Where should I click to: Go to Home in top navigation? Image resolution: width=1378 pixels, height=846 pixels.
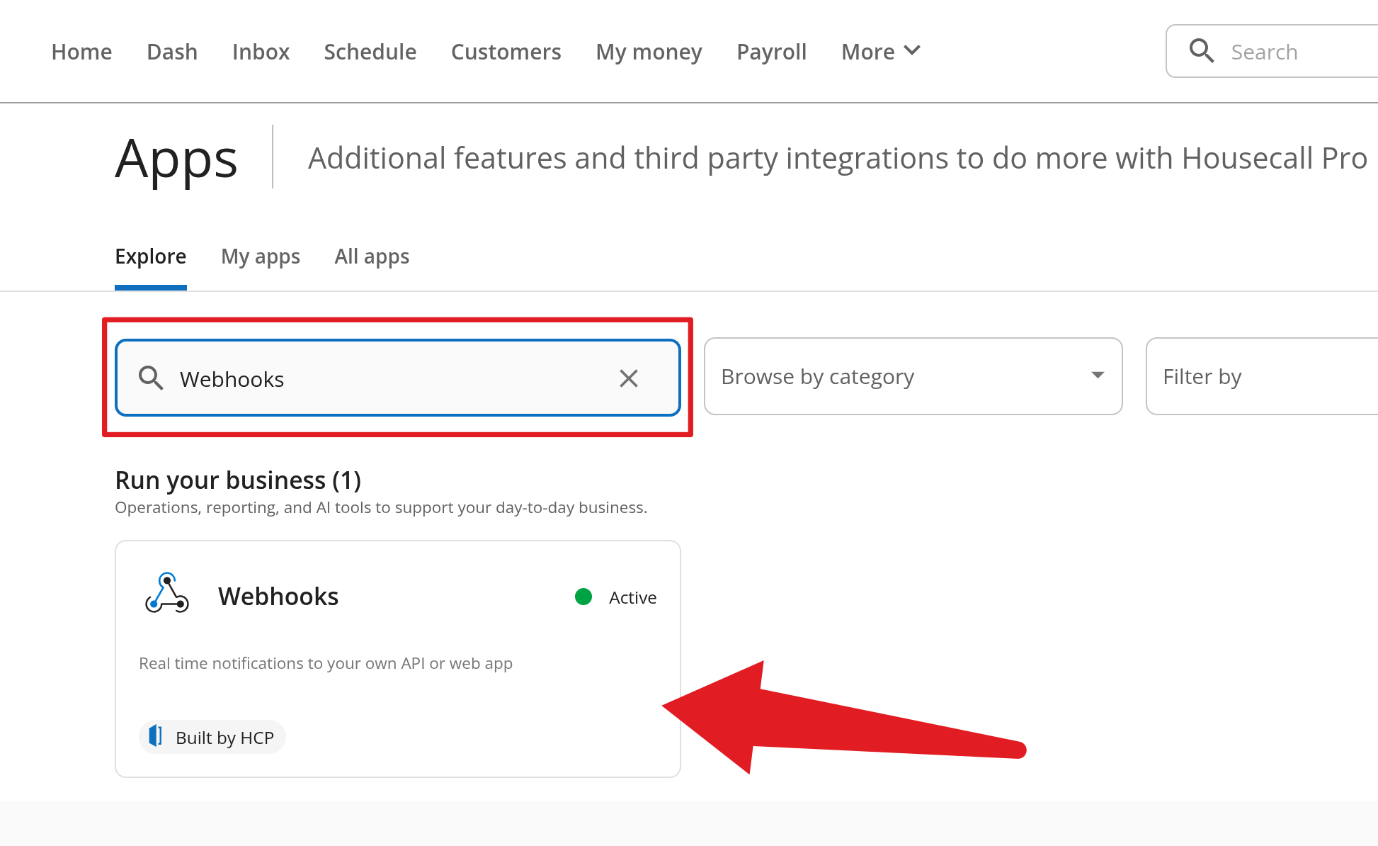point(81,52)
